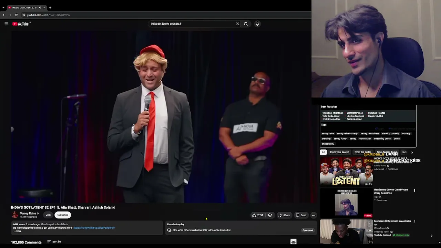
Task: Click the Chapters Added best practice
Action: (x=375, y=116)
